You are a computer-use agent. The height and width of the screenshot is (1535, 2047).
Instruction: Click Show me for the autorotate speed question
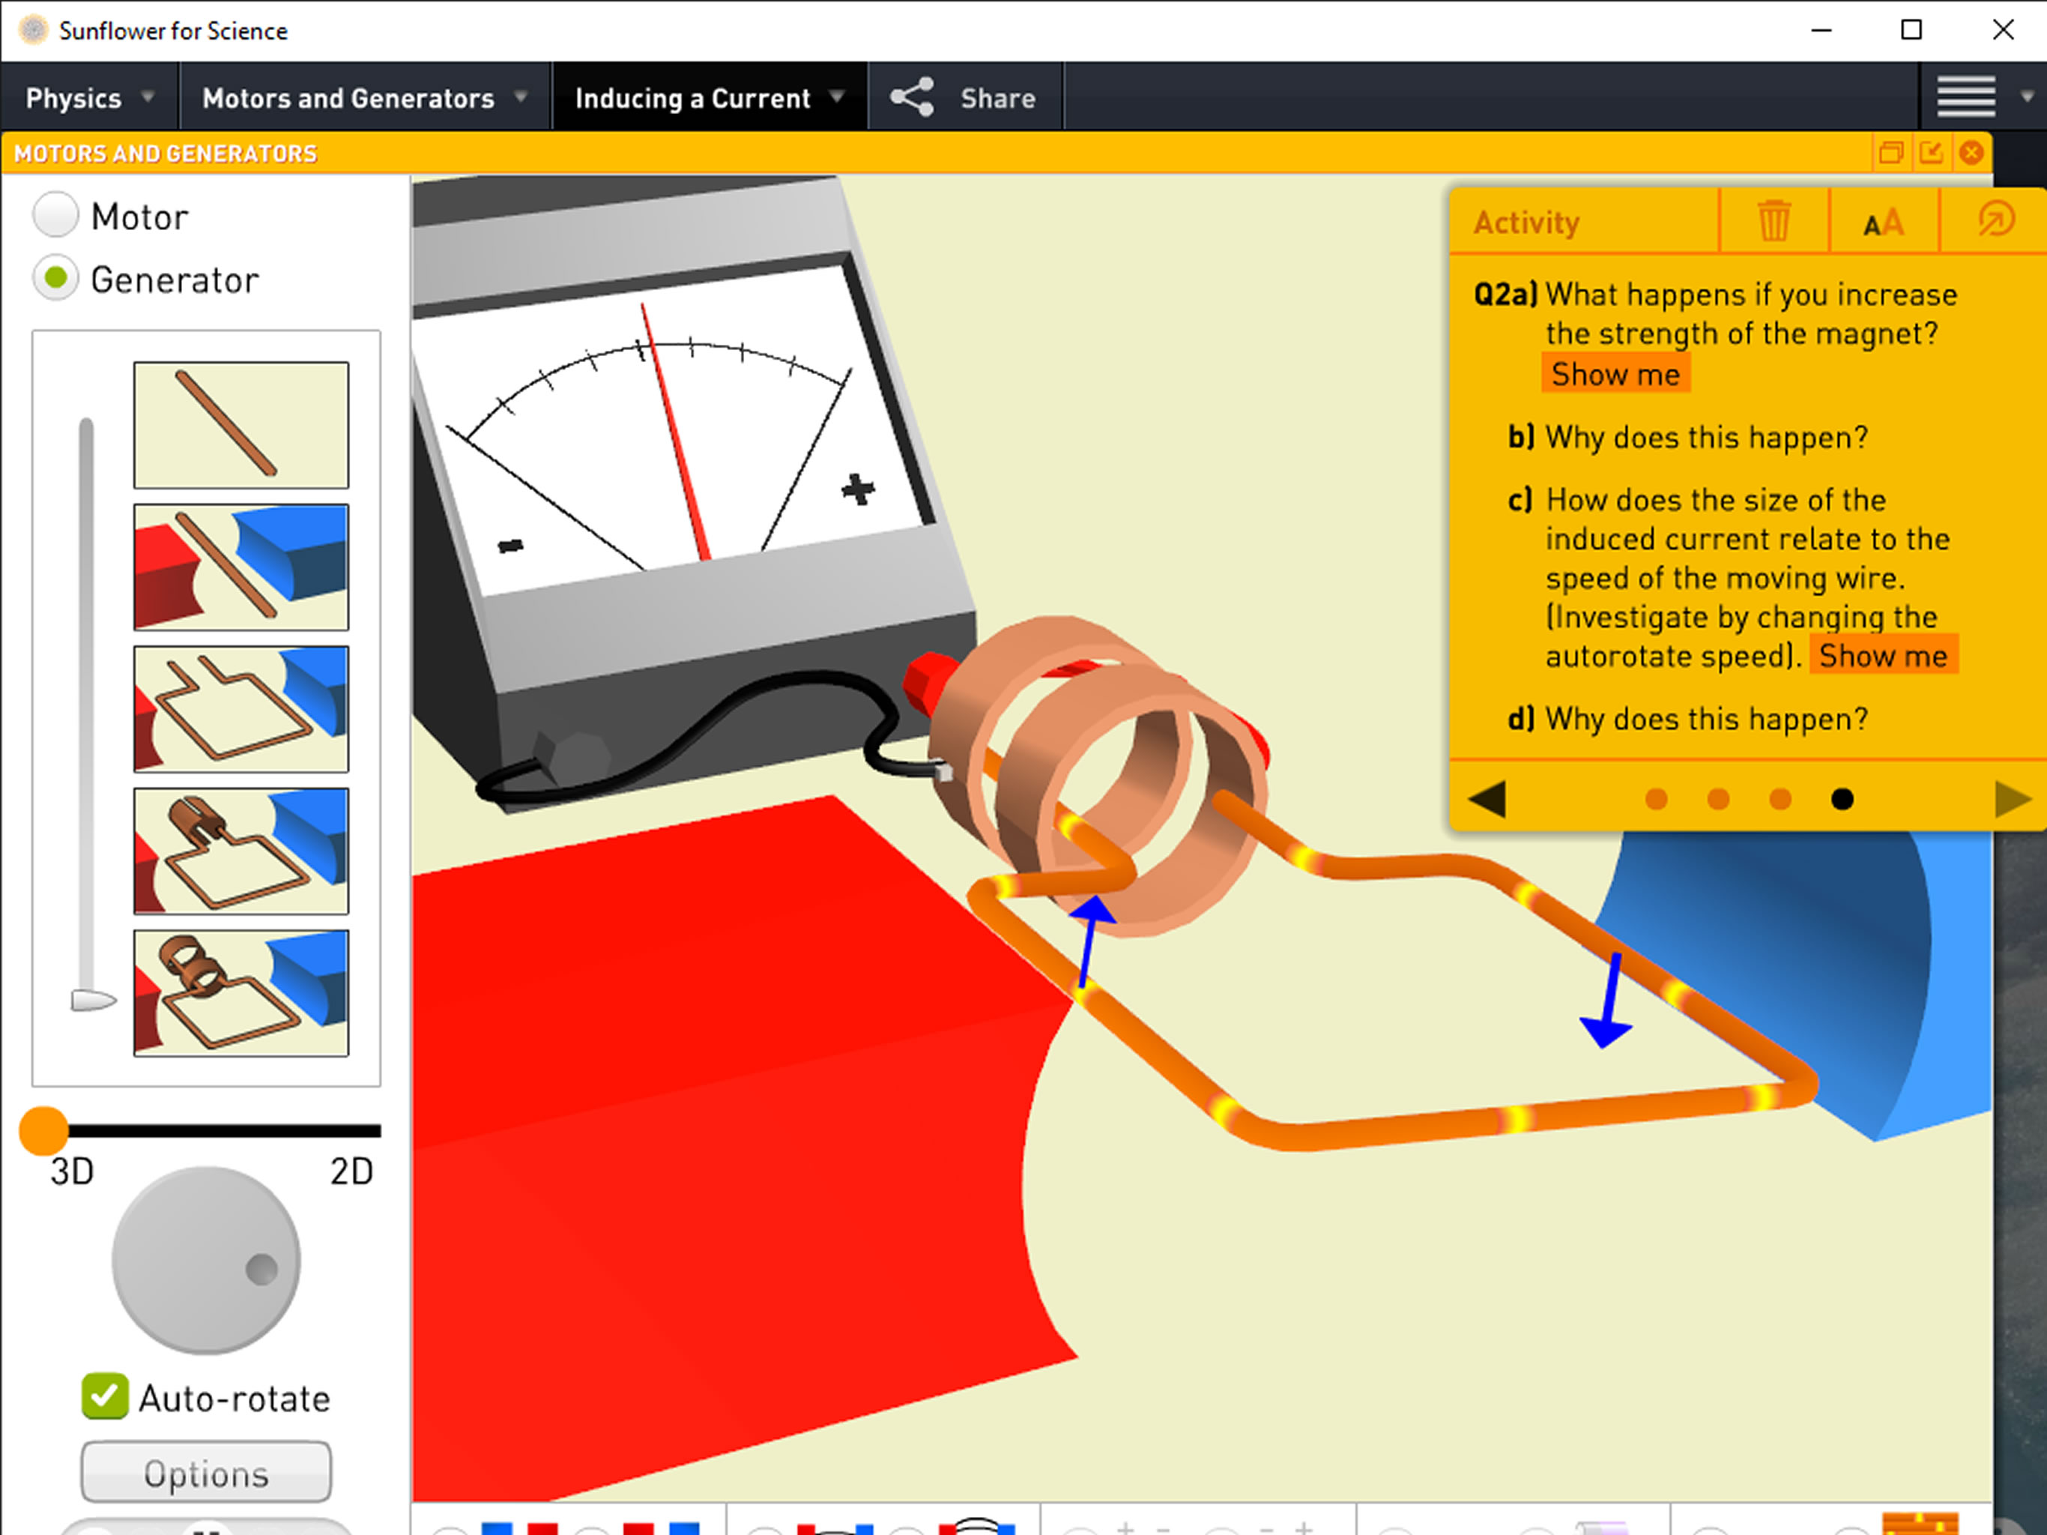[x=1883, y=656]
